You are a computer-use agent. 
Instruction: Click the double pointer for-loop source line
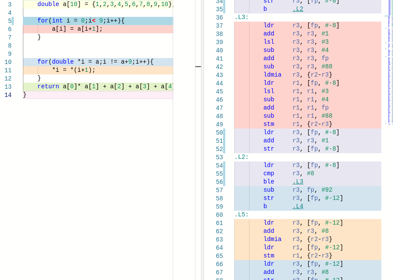(95, 62)
